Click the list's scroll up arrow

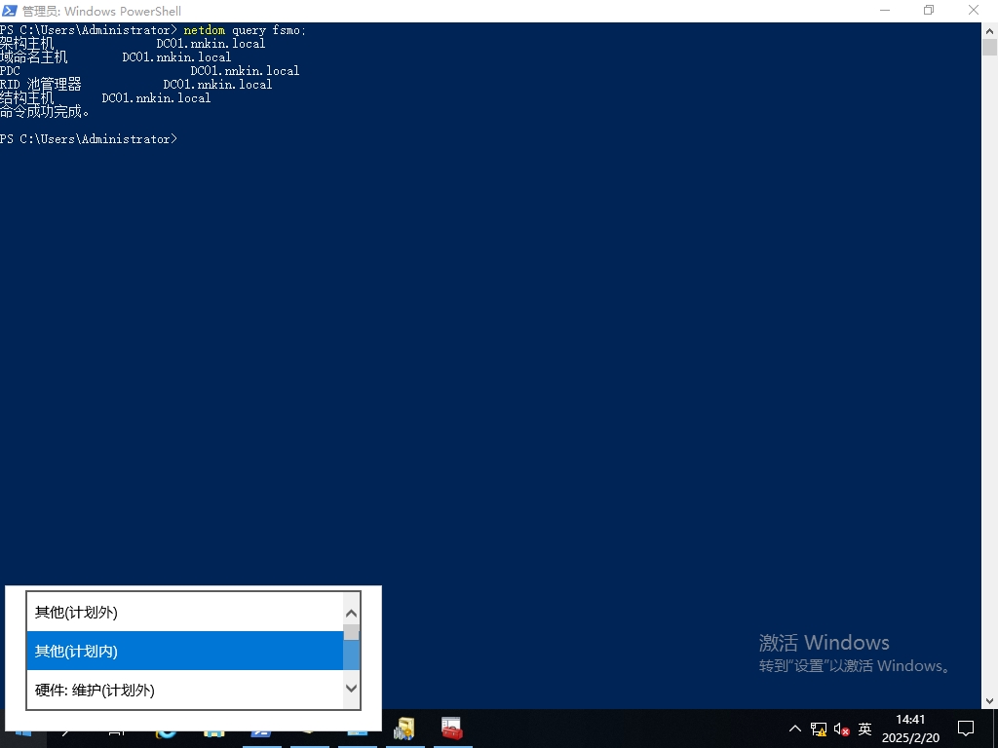(x=352, y=614)
